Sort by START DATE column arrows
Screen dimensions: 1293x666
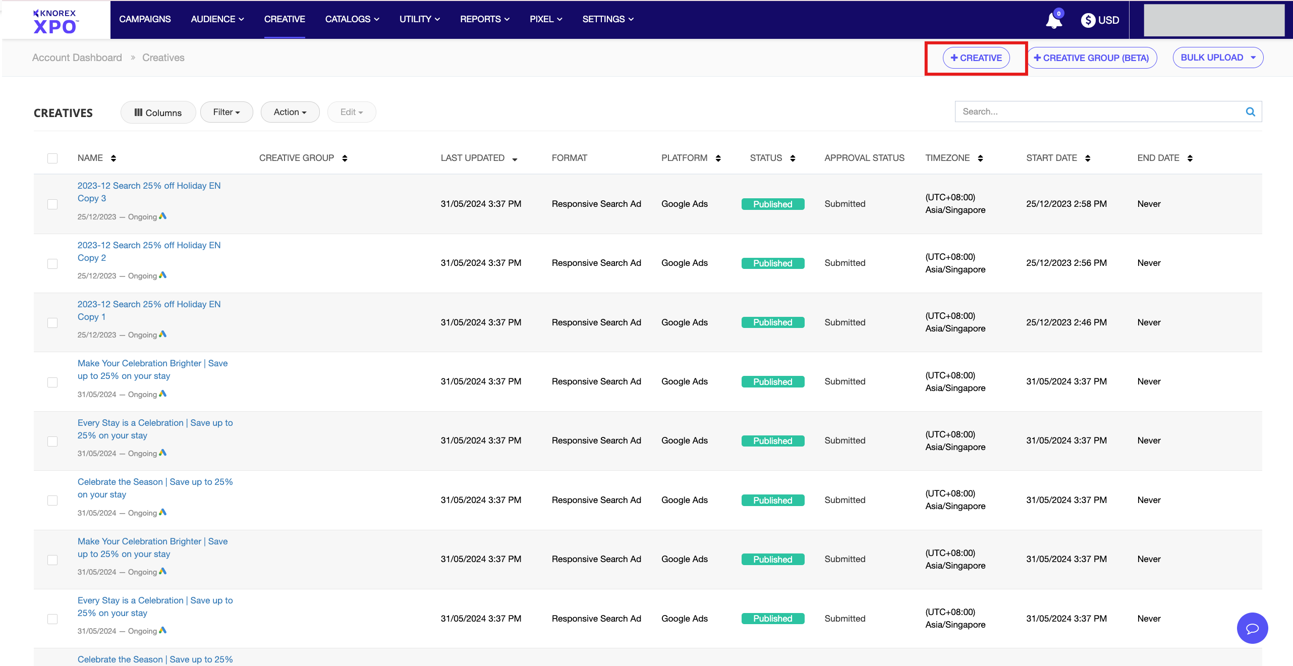[x=1088, y=158]
